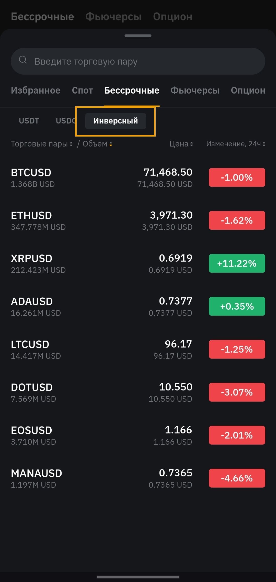The width and height of the screenshot is (276, 582).
Task: Tap the ADAUSD +0.35% change badge
Action: [237, 306]
